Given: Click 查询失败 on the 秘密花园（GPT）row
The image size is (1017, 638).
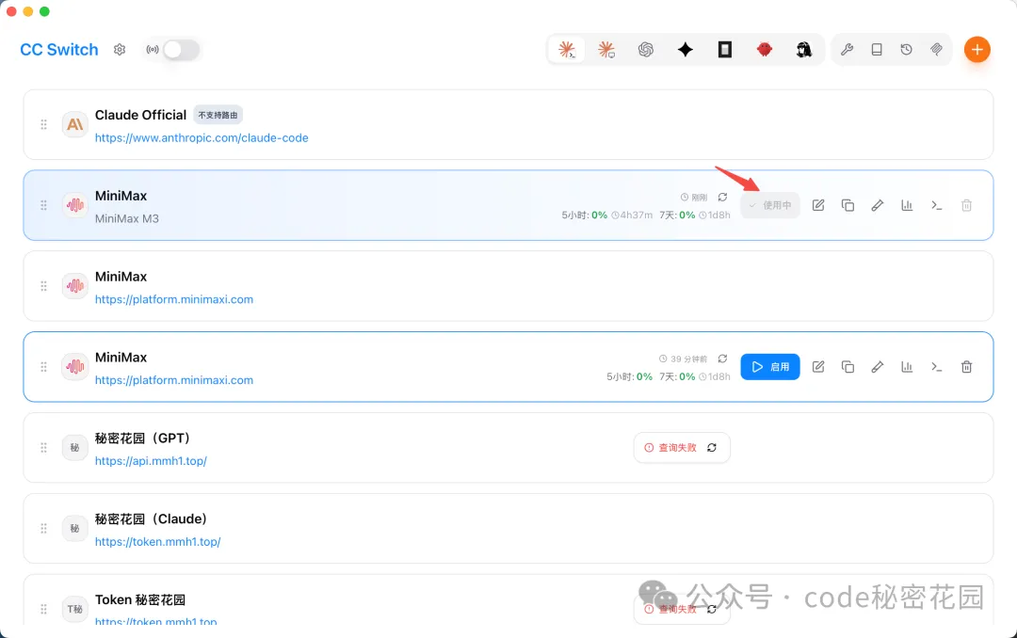Looking at the screenshot, I should click(x=677, y=447).
